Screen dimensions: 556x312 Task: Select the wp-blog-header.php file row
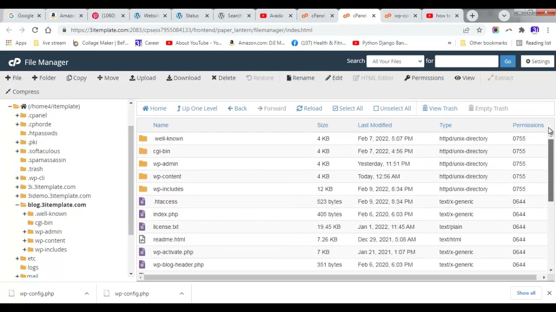point(341,264)
